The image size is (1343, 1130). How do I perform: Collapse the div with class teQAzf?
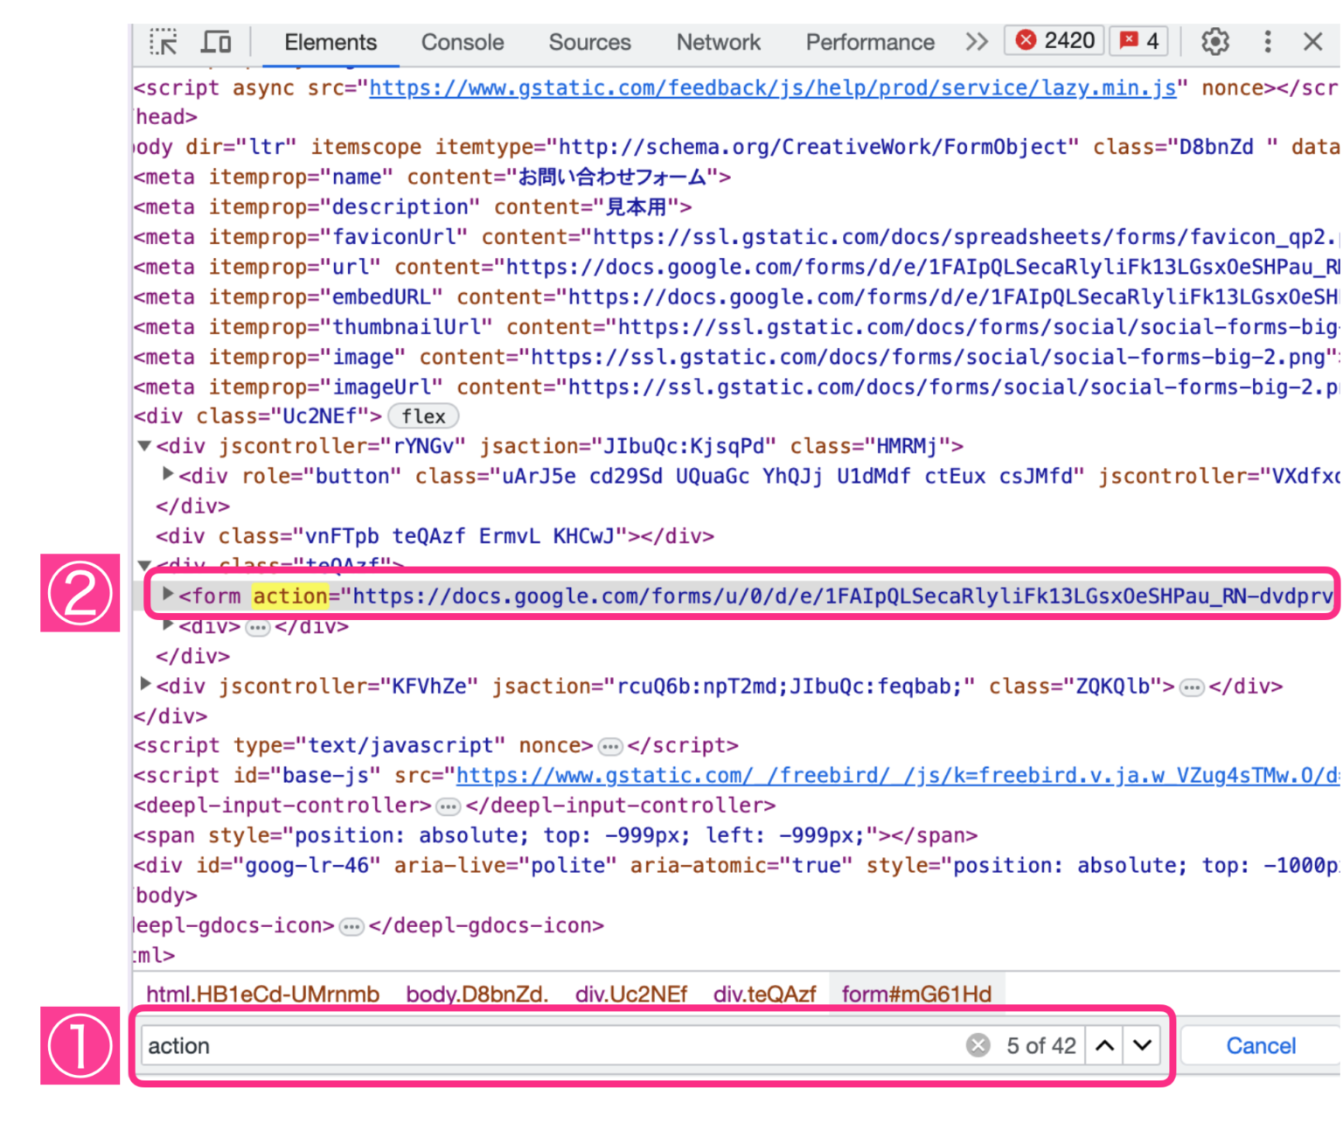[145, 564]
